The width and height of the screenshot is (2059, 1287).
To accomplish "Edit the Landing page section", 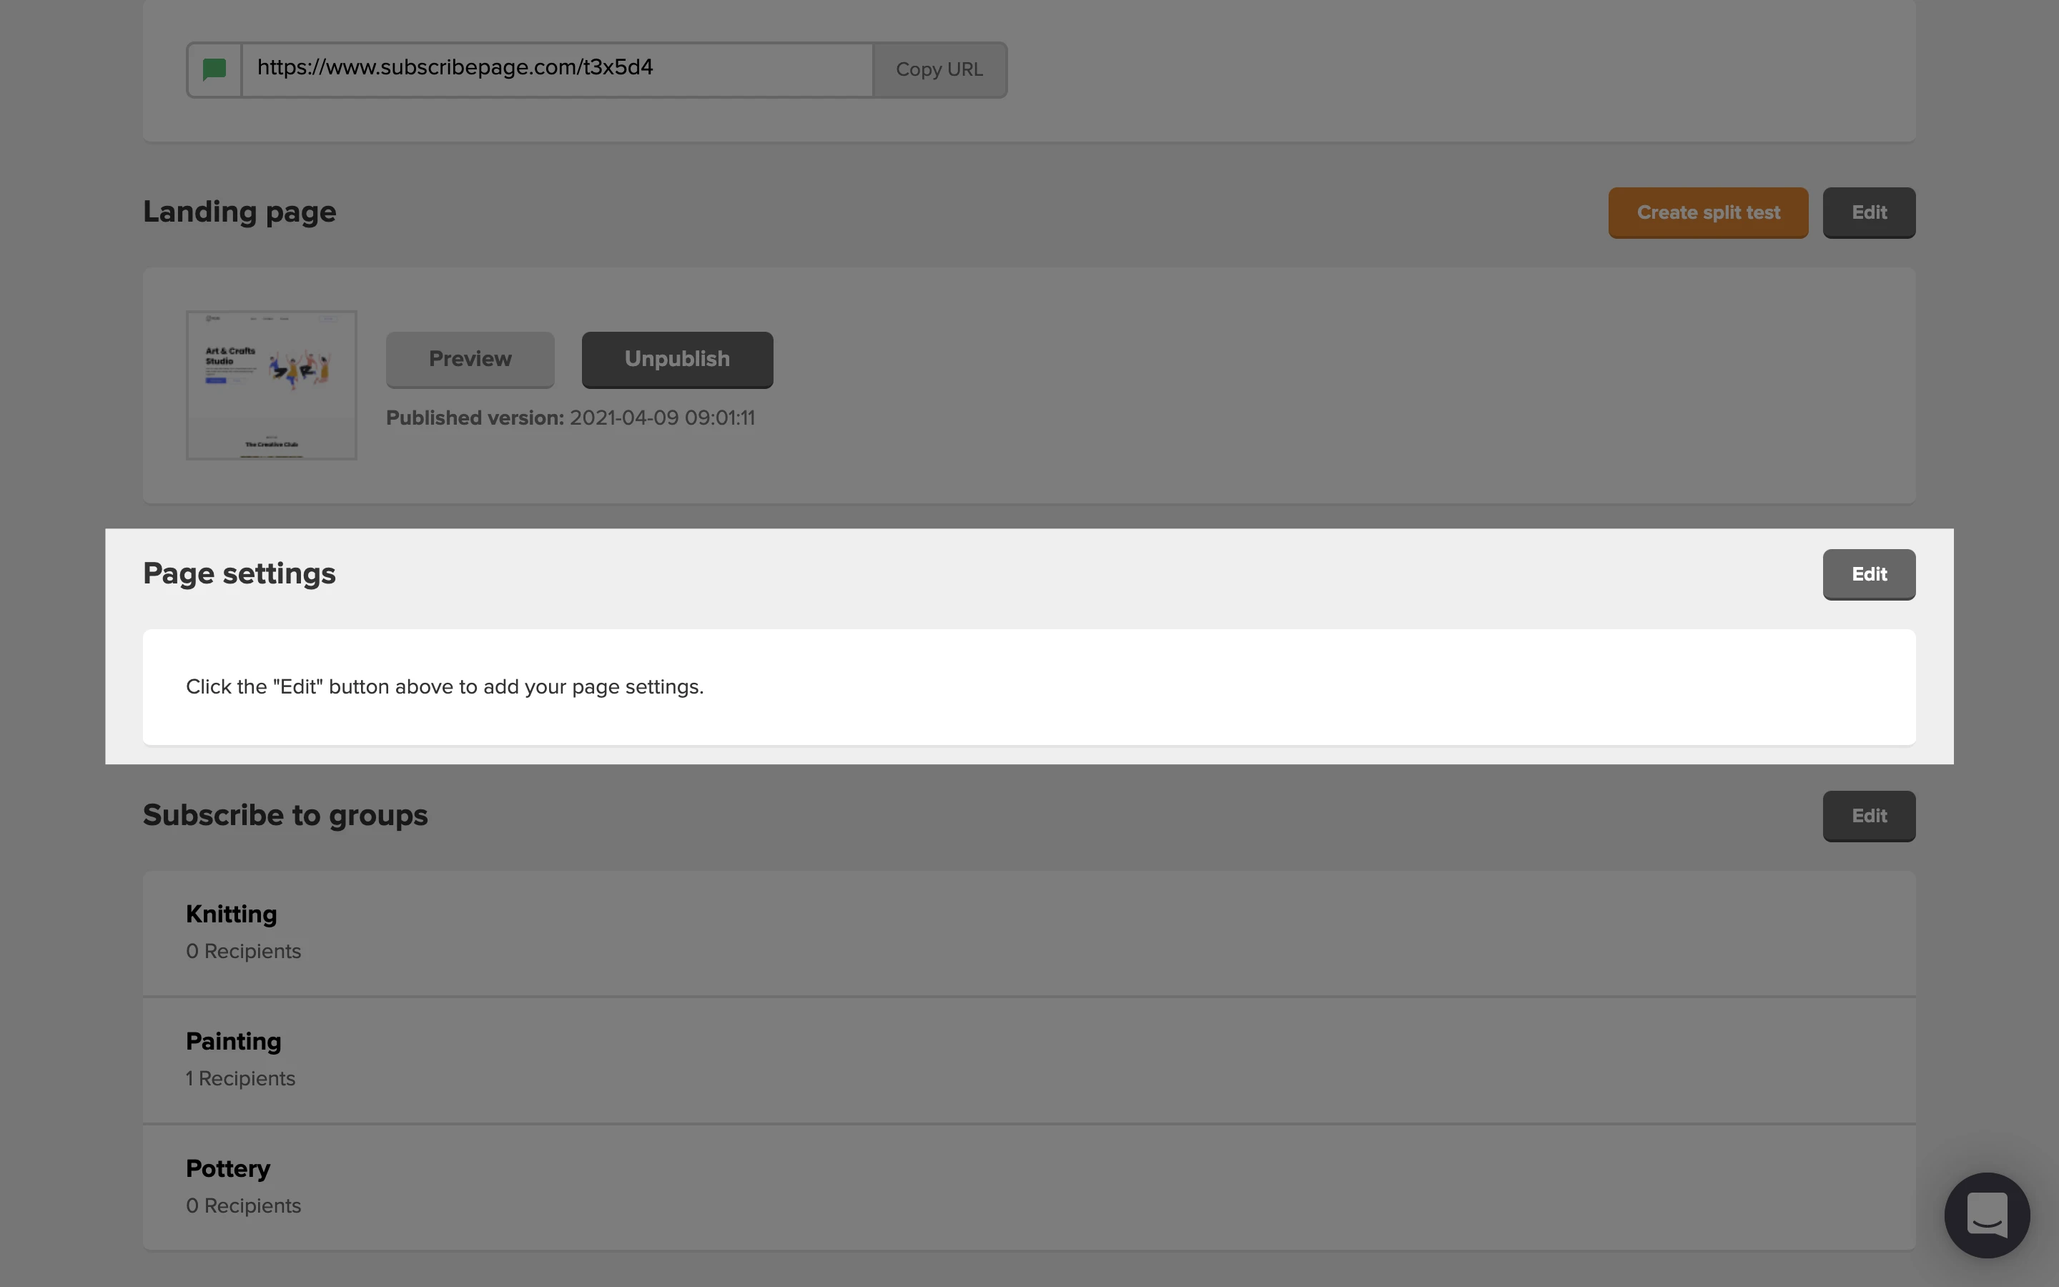I will click(1868, 213).
